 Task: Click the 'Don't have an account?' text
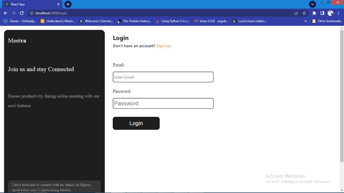(134, 46)
